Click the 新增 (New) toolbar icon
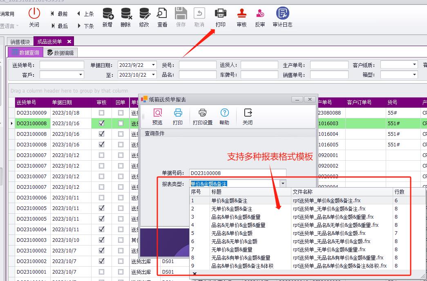 (x=107, y=17)
